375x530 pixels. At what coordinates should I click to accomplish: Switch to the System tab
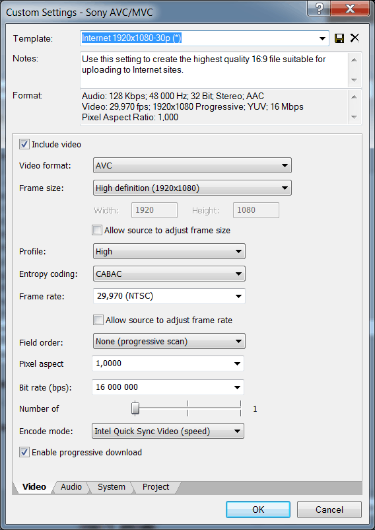tap(112, 487)
